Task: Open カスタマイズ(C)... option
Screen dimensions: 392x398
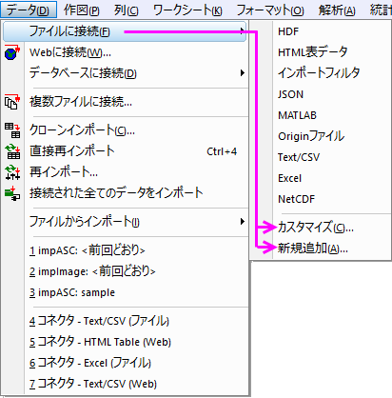Action: click(x=321, y=228)
